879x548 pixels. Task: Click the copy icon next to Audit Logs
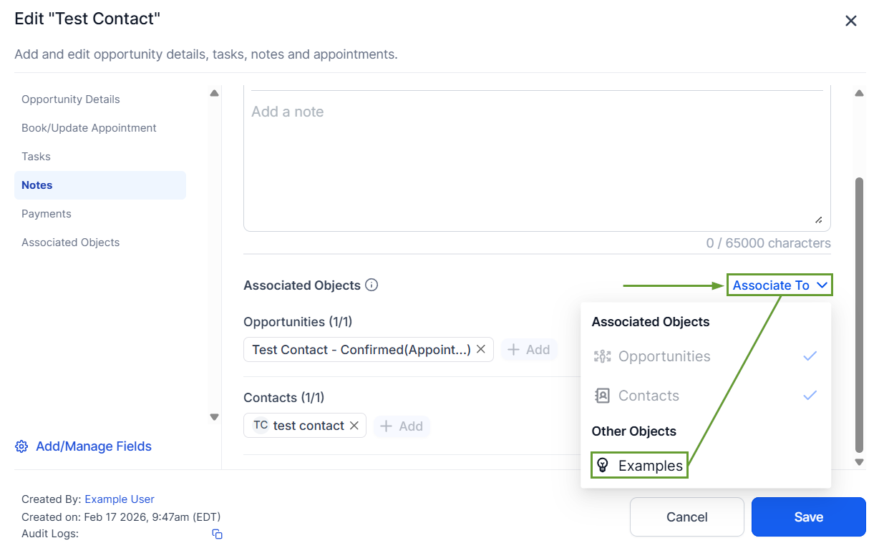[217, 534]
